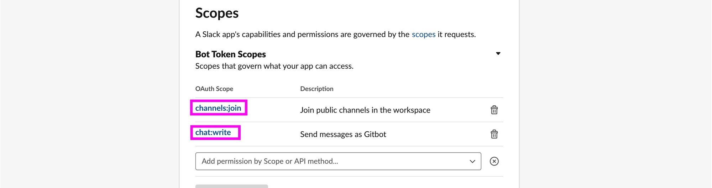Image resolution: width=712 pixels, height=188 pixels.
Task: Remove the chat:write scope using trash icon
Action: pos(494,134)
